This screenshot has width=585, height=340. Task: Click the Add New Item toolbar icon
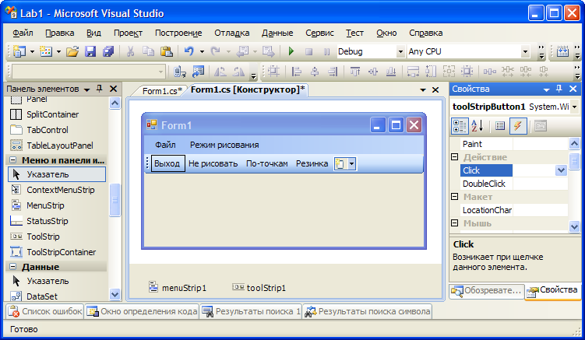point(46,51)
